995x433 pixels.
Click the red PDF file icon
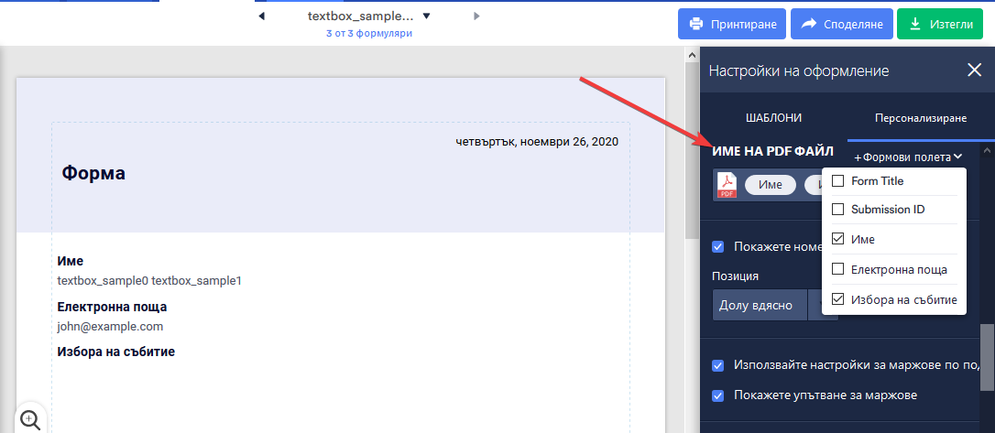(x=727, y=185)
